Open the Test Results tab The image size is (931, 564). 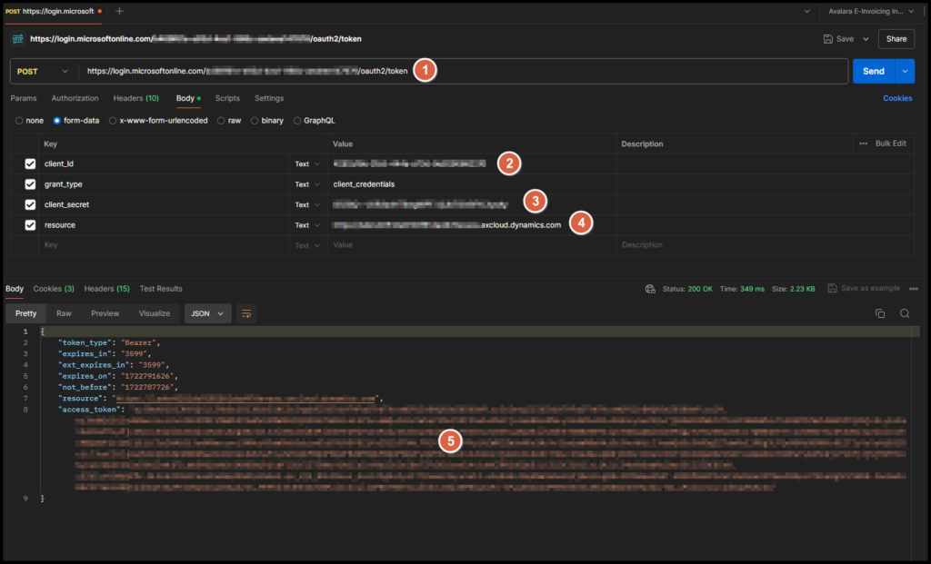(161, 289)
